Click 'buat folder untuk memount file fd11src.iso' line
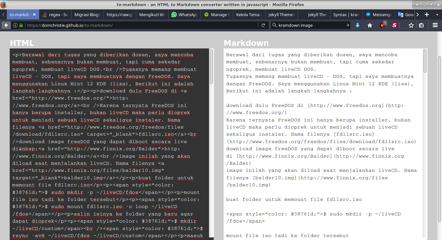Image resolution: width=442 pixels, height=240 pixels. coord(294,199)
